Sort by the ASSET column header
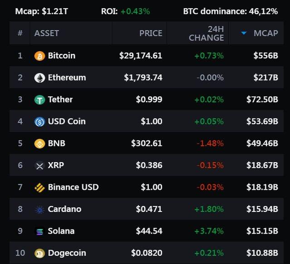The height and width of the screenshot is (264, 290). (x=47, y=33)
